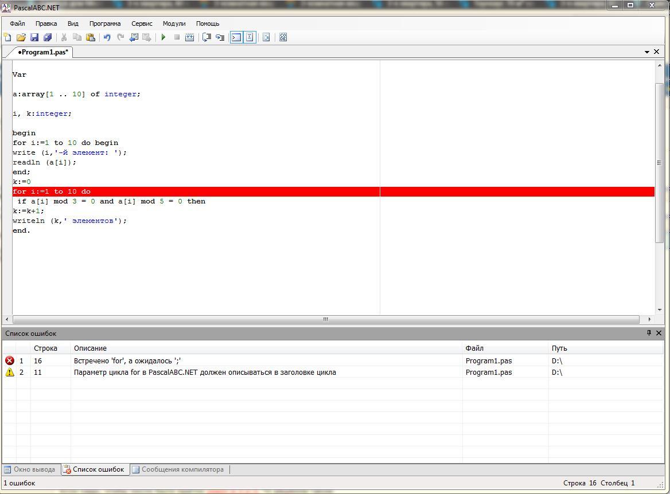
Task: Undo the last edit with the toolbar arrow
Action: pyautogui.click(x=107, y=37)
